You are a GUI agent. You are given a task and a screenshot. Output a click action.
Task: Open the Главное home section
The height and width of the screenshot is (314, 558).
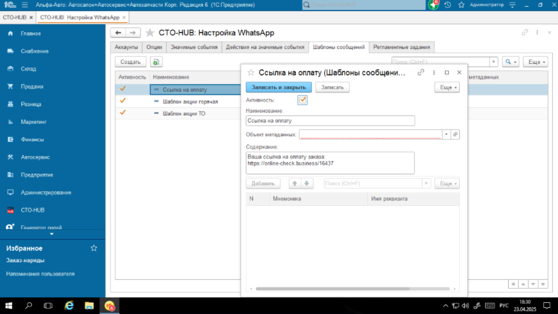coord(30,33)
